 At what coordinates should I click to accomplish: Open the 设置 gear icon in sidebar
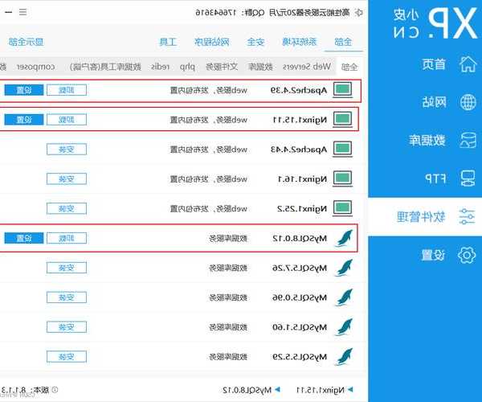click(x=467, y=255)
